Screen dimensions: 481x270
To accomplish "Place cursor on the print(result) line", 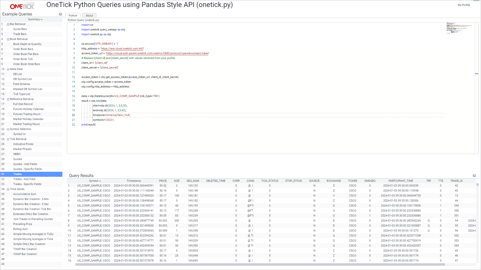I will 88,124.
